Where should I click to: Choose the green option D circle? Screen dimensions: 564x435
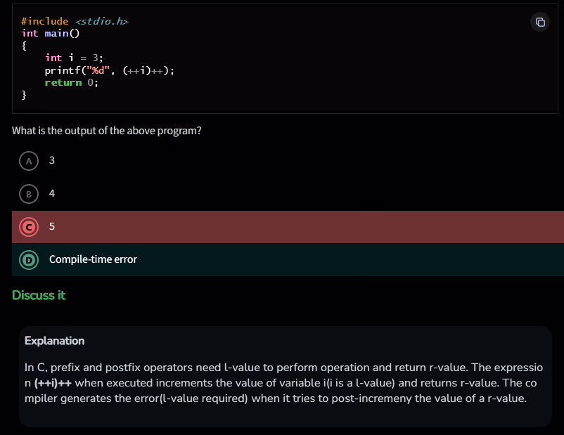pos(29,259)
